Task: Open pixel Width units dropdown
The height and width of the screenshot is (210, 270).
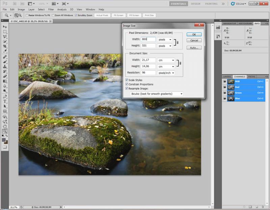Action: (x=165, y=39)
